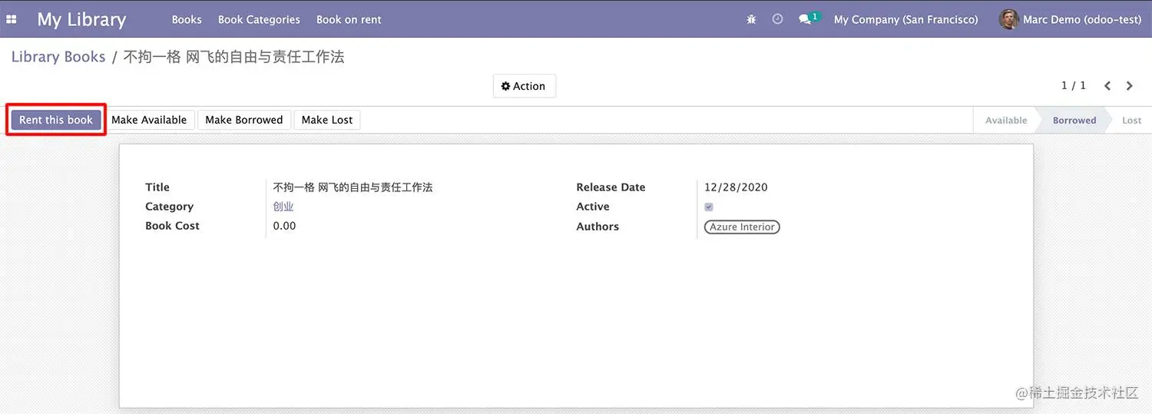
Task: Open the Books menu
Action: tap(187, 19)
